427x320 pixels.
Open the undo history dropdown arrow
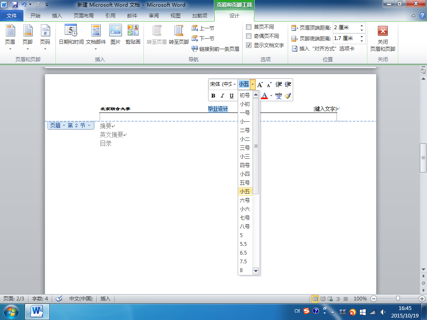(x=30, y=5)
